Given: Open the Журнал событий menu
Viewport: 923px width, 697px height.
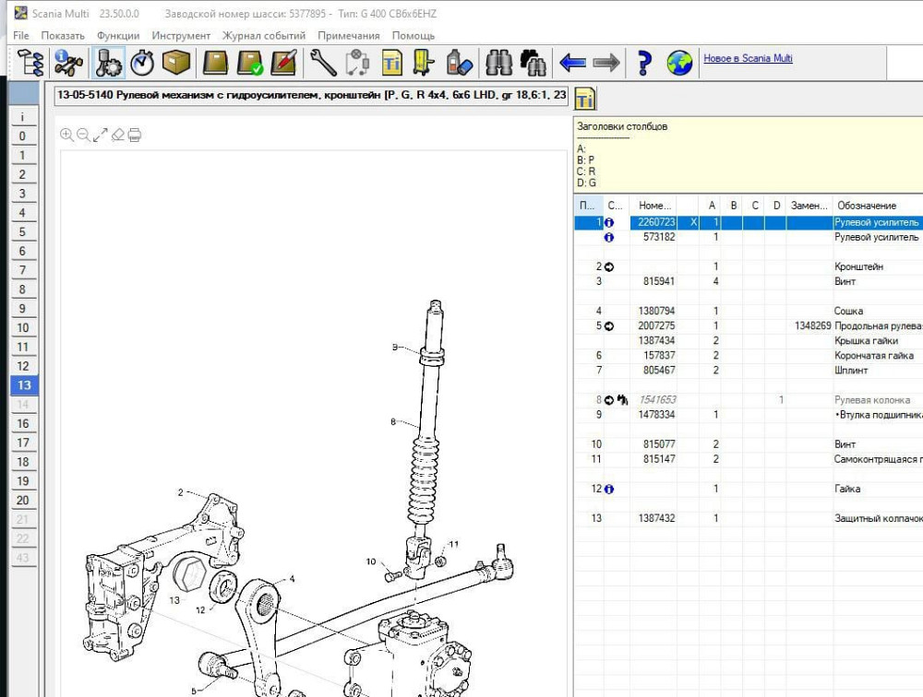Looking at the screenshot, I should [264, 36].
